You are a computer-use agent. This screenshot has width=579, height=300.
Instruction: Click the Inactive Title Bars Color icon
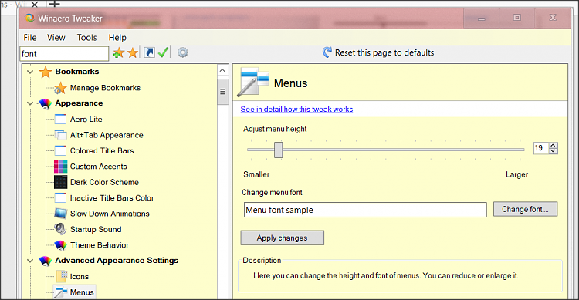pyautogui.click(x=60, y=197)
